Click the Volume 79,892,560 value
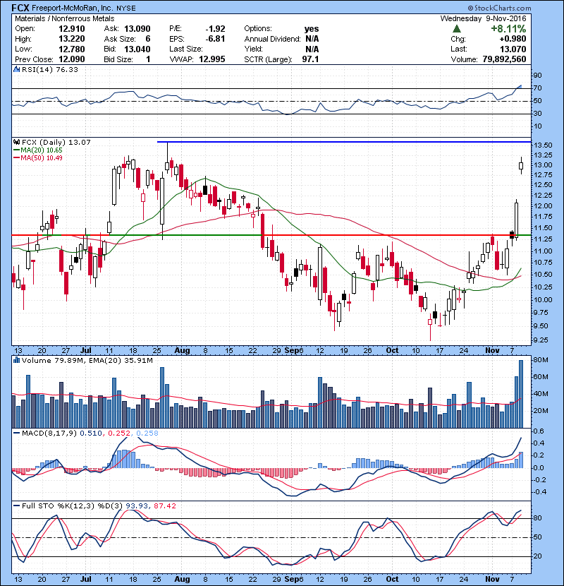 pos(504,59)
